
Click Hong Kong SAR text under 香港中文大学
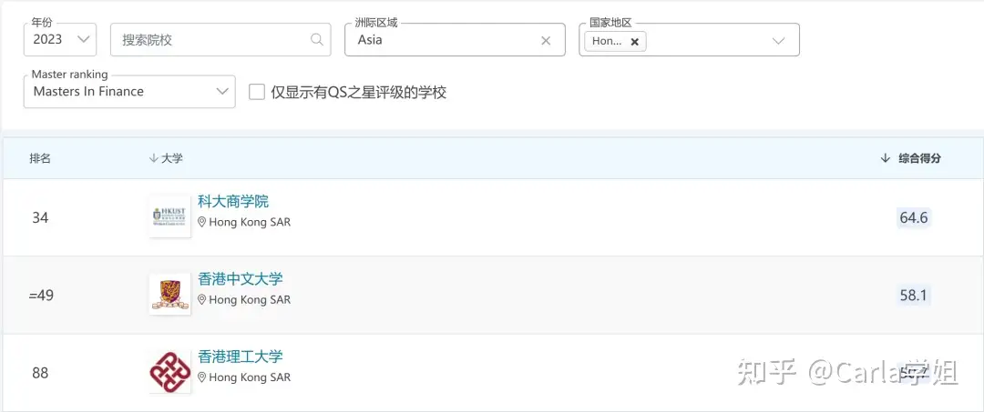[250, 300]
